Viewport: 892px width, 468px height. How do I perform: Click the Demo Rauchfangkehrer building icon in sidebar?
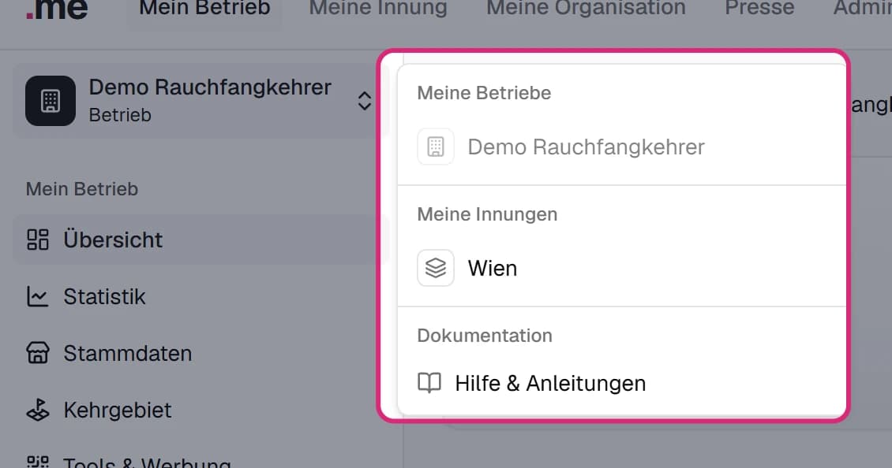(50, 101)
